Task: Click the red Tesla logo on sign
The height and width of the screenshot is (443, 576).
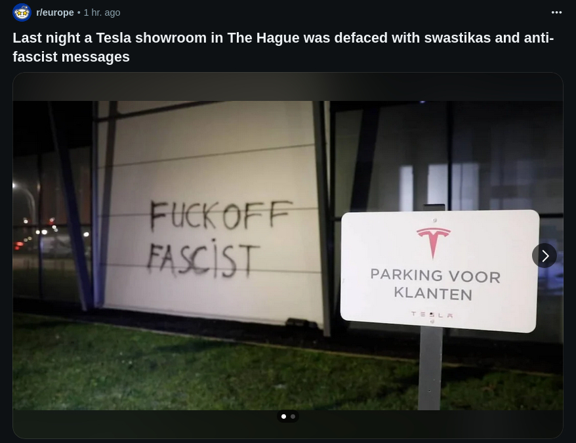Action: click(434, 242)
